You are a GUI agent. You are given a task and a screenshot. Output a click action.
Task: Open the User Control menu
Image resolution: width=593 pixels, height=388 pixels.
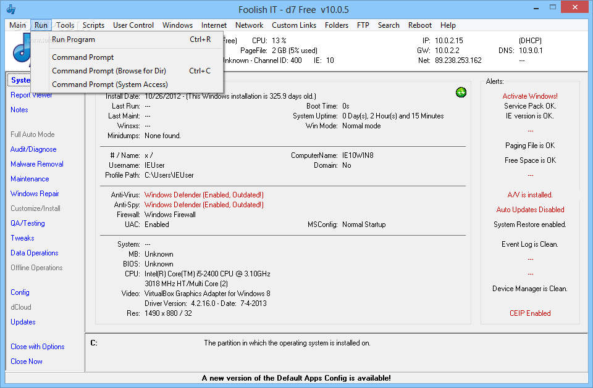(x=133, y=25)
